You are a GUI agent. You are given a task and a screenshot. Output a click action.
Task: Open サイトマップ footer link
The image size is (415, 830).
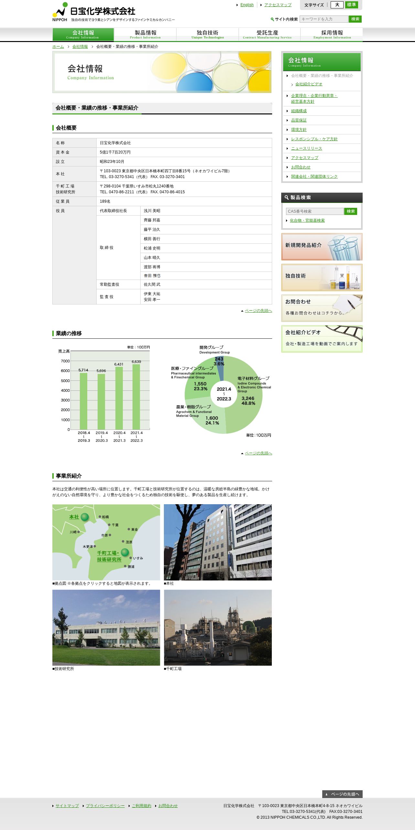click(67, 806)
